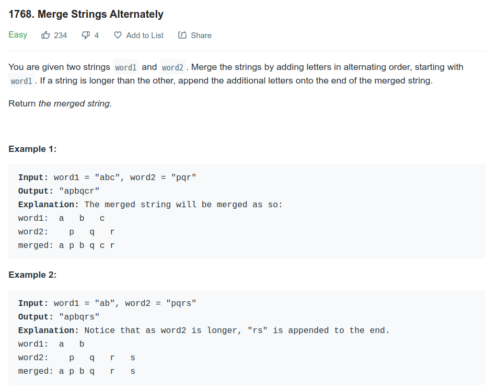Click the Example 1 heading
This screenshot has width=498, height=391.
[x=32, y=149]
